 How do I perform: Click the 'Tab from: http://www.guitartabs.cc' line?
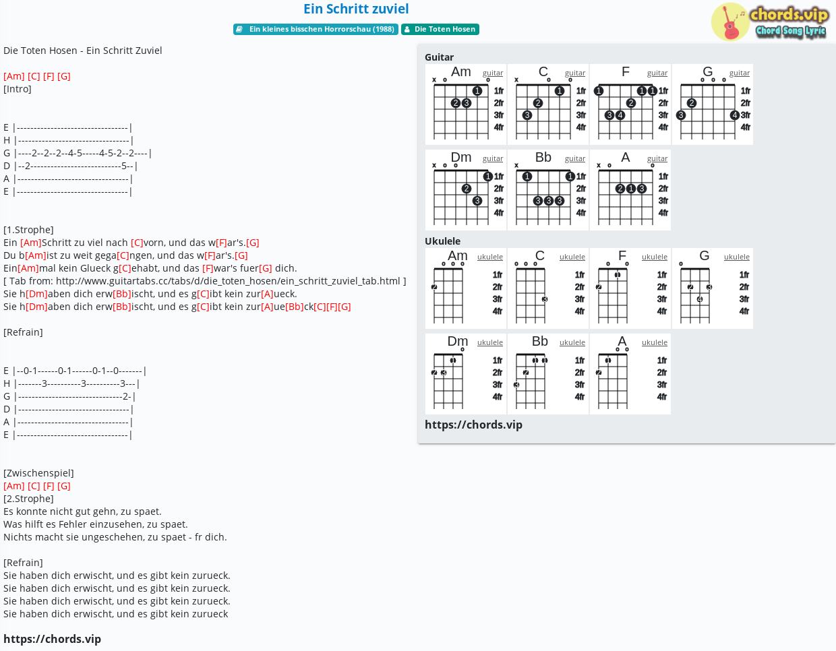[x=205, y=281]
